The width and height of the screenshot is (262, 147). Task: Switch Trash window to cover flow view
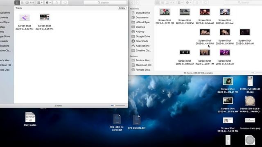coord(32,2)
